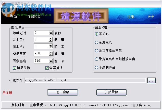The height and width of the screenshot is (110, 162).
Task: Increase the 图像宽度 value
Action: point(51,53)
